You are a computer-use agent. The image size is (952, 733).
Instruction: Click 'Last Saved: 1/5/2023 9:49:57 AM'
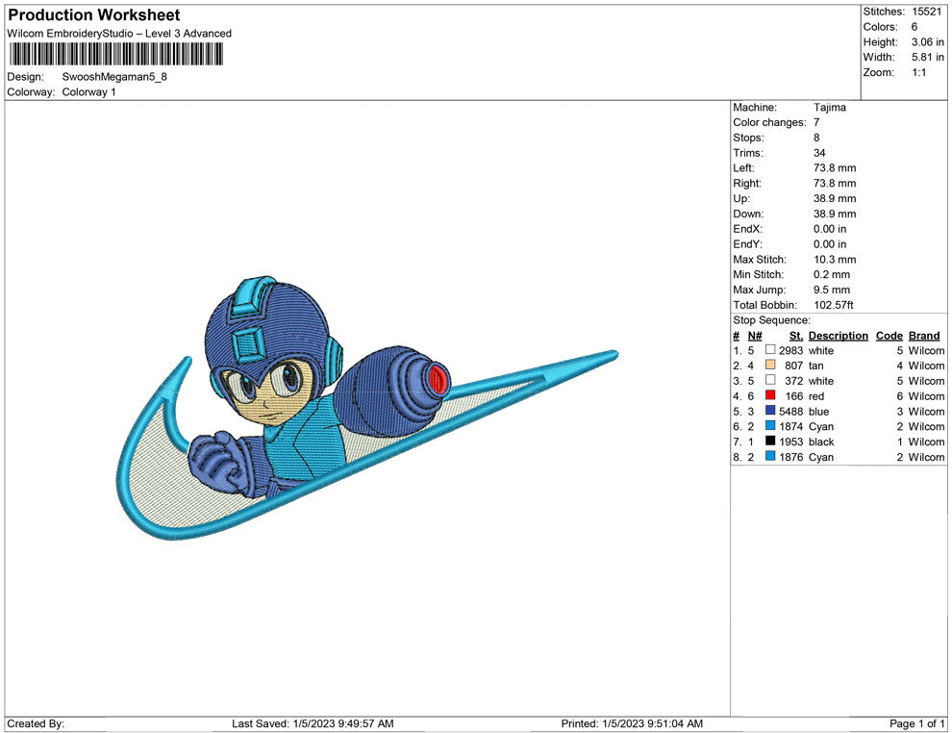click(x=313, y=723)
